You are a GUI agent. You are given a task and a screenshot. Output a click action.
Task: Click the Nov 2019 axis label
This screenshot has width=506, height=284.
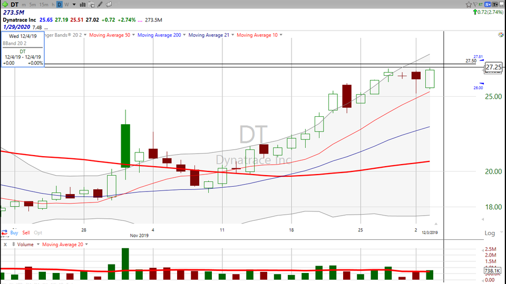(x=139, y=236)
